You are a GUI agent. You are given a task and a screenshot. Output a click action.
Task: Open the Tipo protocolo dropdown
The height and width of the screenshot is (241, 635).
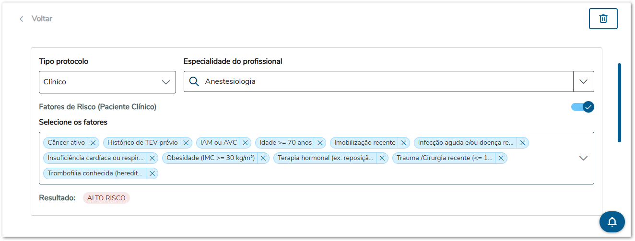(x=107, y=82)
